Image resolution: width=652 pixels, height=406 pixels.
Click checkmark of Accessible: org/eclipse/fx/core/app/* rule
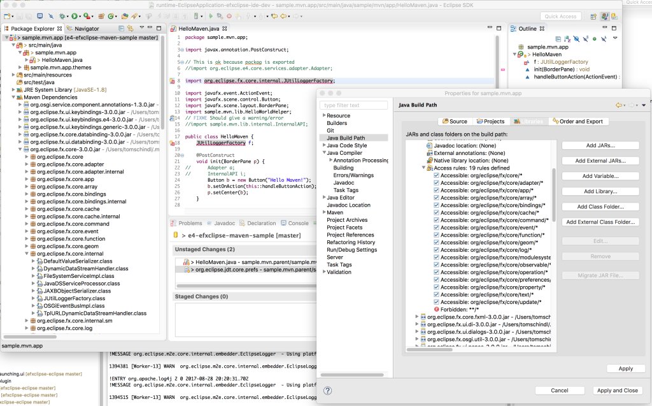[x=436, y=191]
